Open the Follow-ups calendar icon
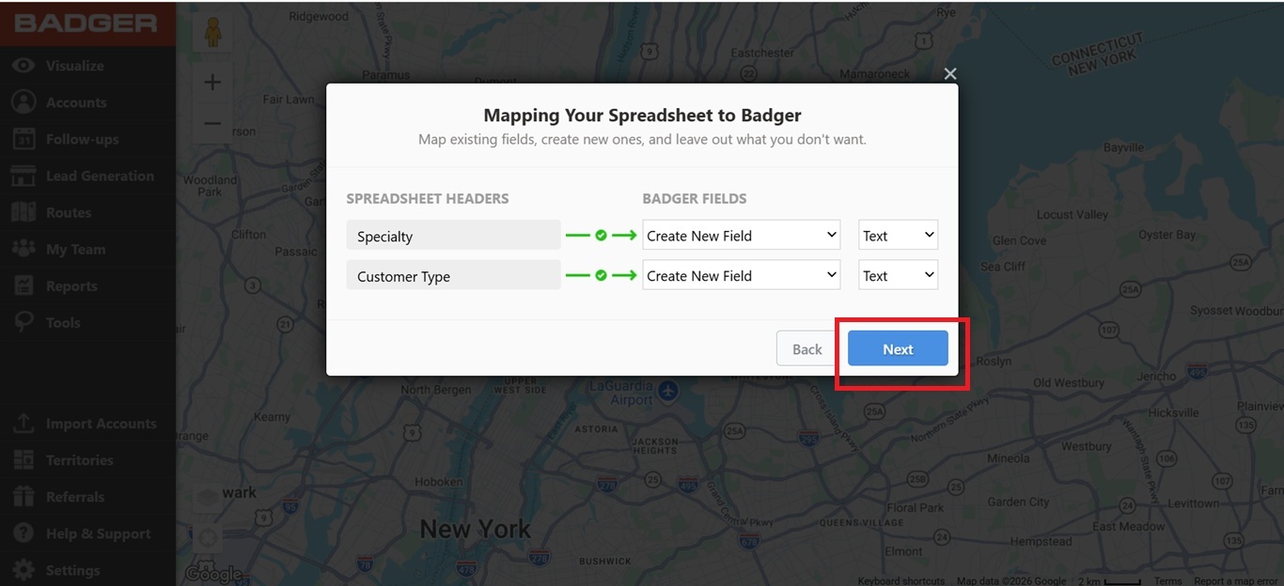 pyautogui.click(x=23, y=139)
